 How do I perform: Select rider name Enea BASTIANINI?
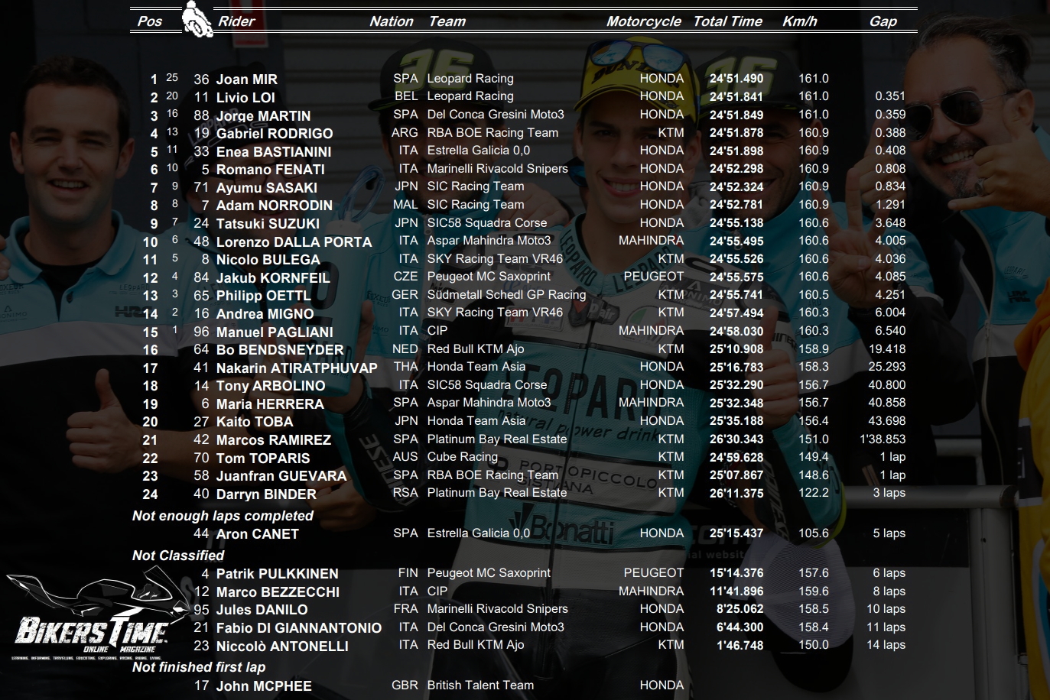(x=274, y=152)
